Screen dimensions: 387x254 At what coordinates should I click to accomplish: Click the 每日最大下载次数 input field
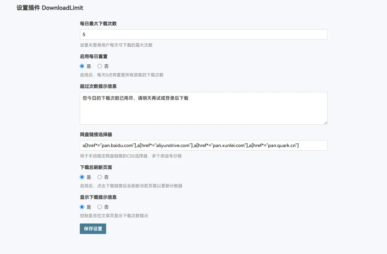point(203,34)
